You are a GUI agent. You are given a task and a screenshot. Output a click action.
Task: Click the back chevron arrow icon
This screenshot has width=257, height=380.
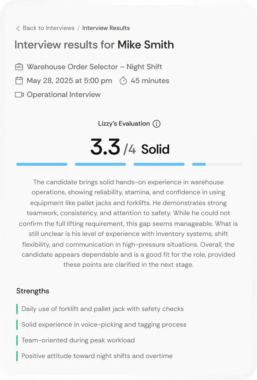18,28
